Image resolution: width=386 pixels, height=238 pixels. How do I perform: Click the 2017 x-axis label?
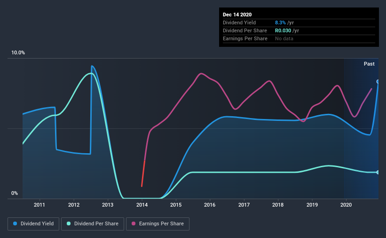click(x=244, y=205)
